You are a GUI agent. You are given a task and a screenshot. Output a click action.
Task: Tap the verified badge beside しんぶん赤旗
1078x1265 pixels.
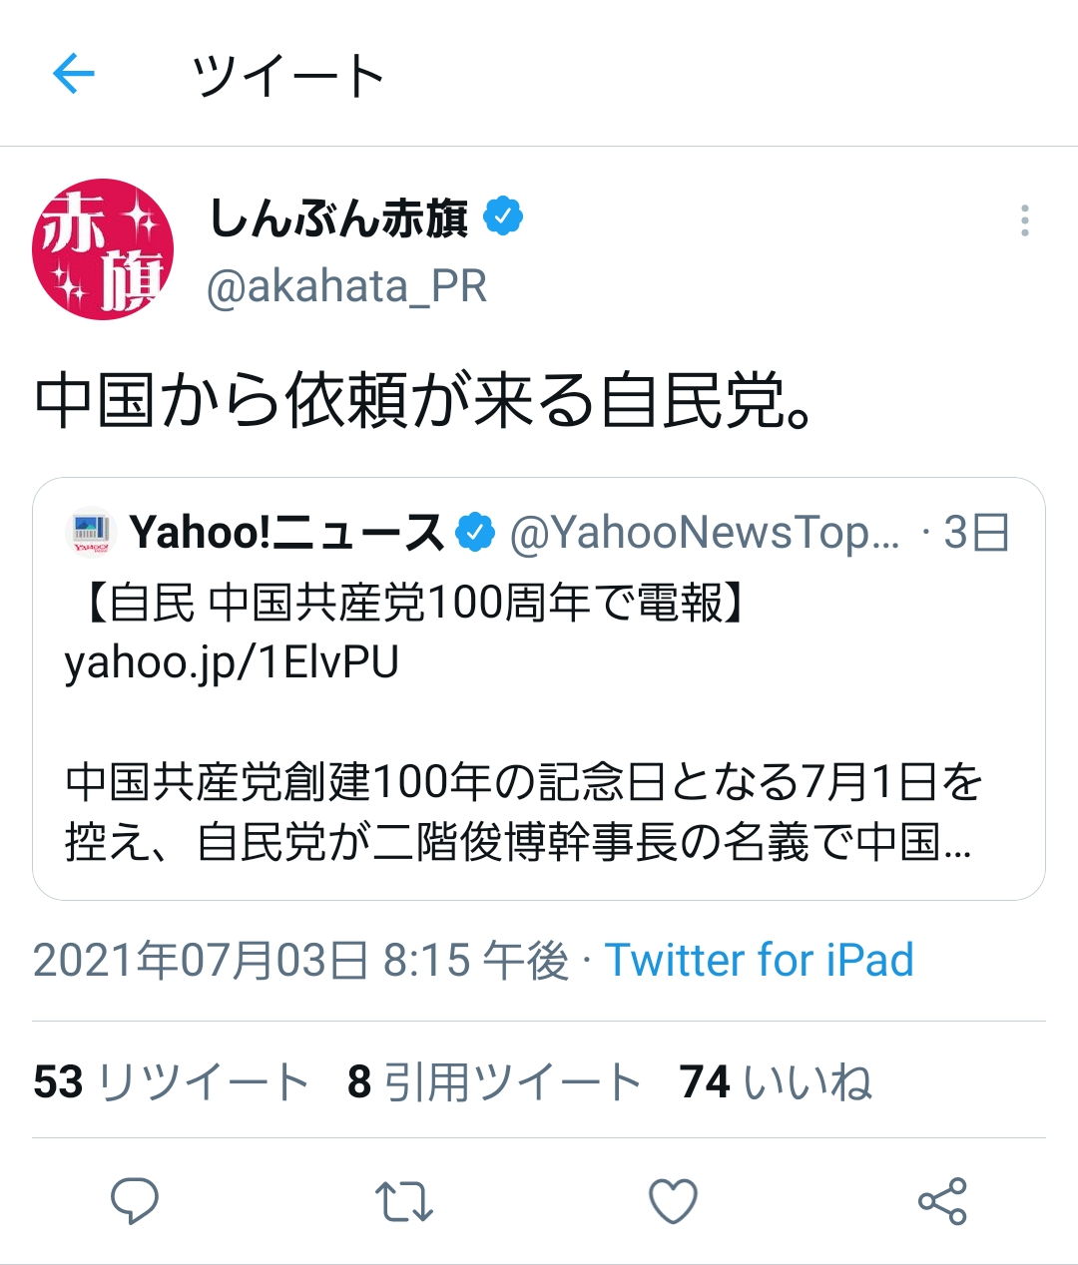click(503, 216)
